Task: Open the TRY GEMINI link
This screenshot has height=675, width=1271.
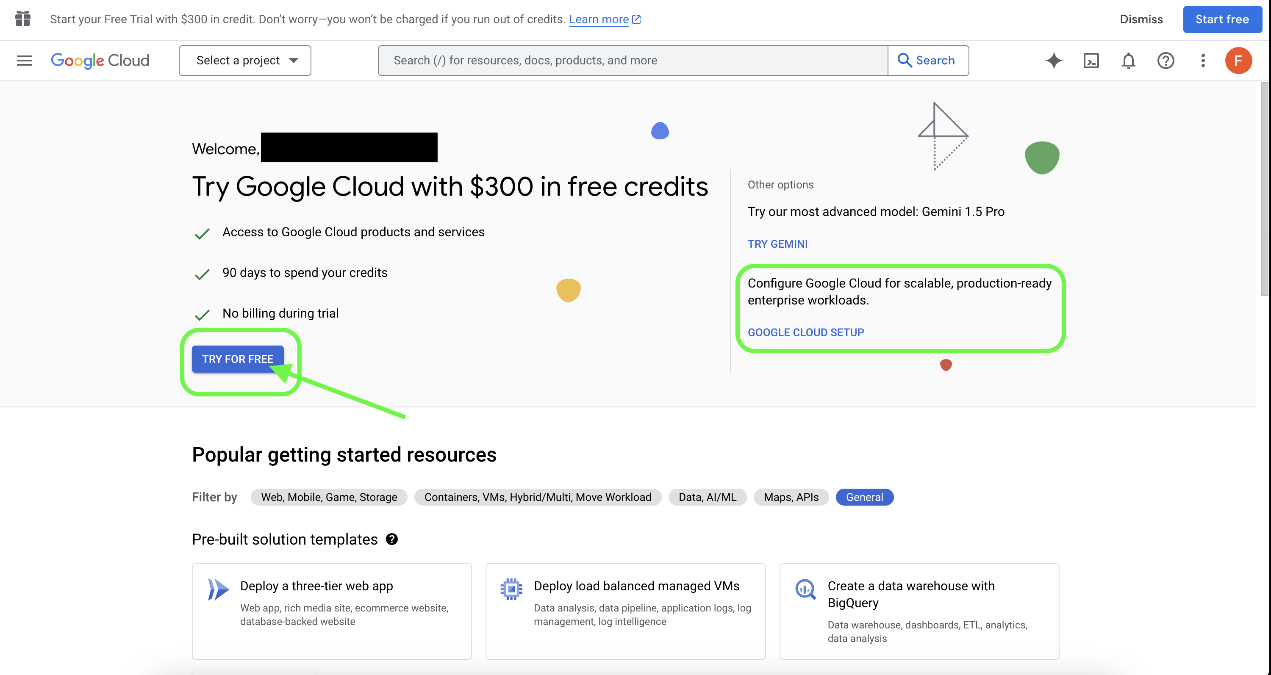Action: coord(777,244)
